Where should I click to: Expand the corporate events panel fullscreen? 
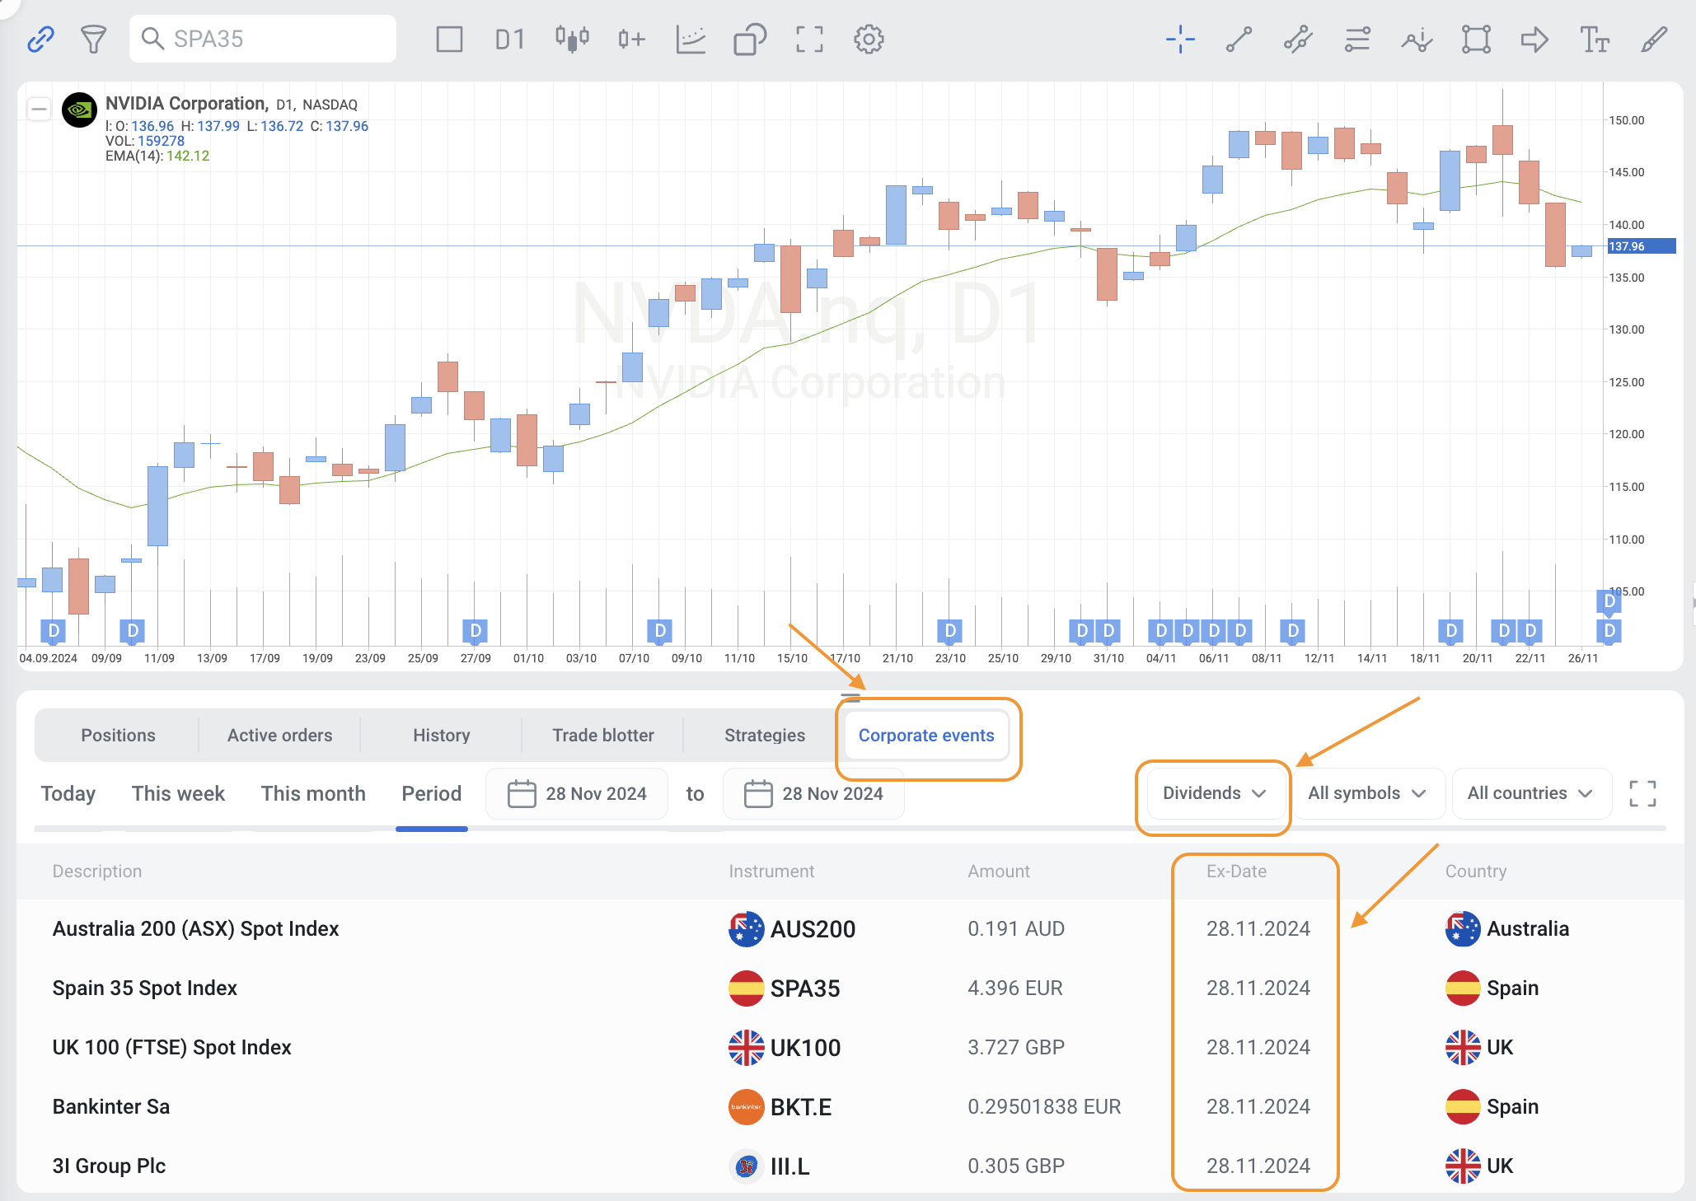(1642, 793)
